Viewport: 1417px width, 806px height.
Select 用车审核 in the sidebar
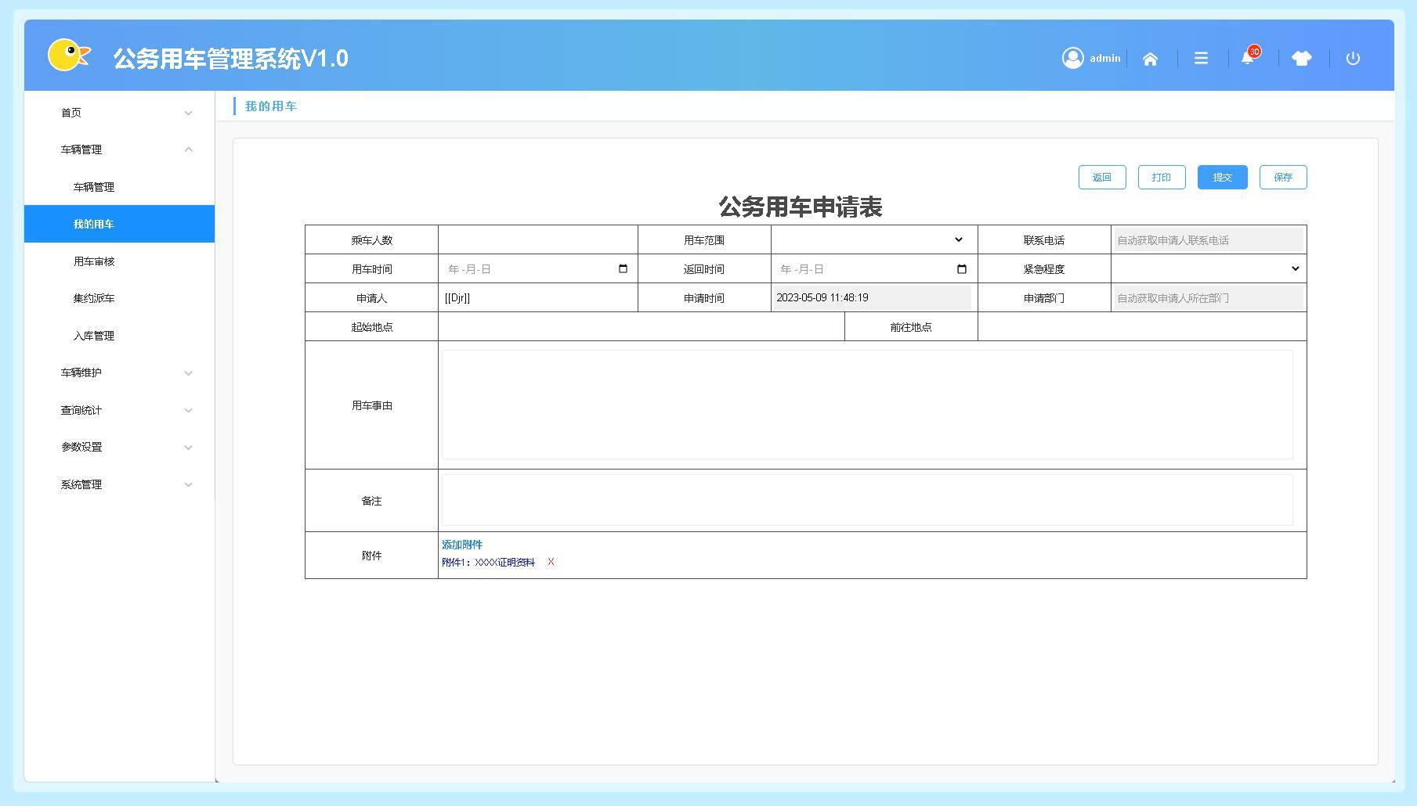click(x=94, y=261)
